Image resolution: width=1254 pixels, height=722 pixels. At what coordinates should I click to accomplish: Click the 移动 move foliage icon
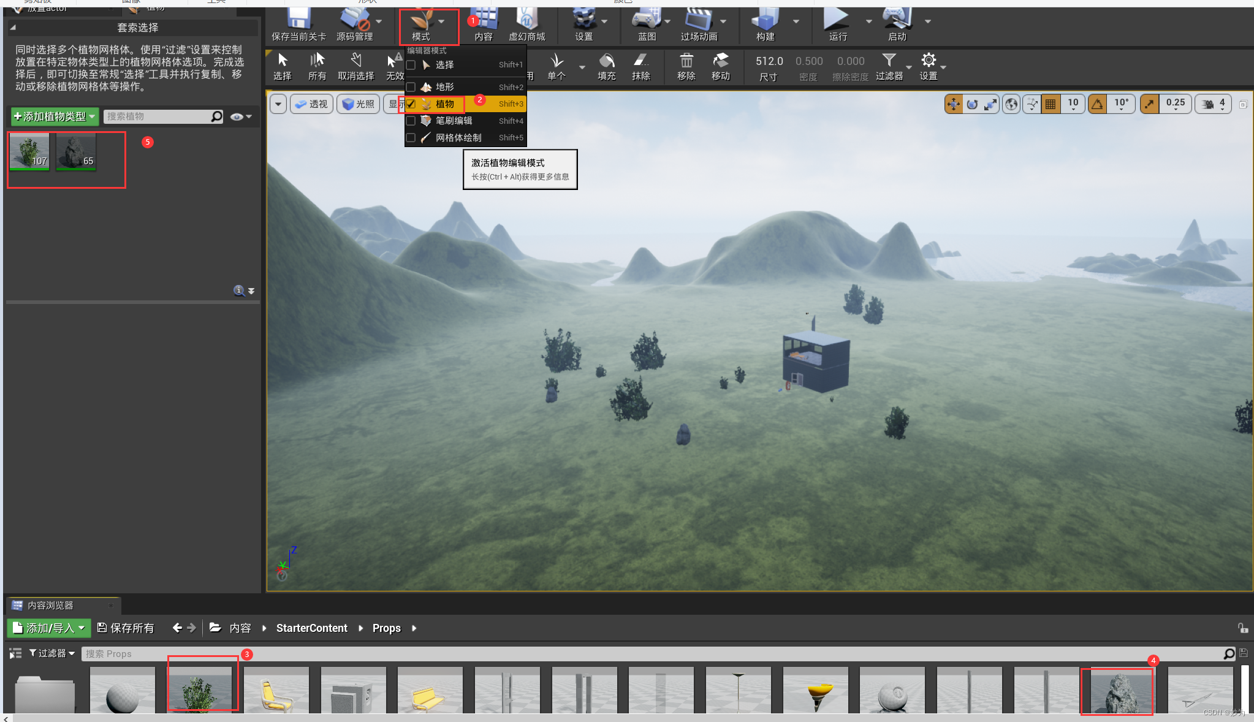point(721,67)
